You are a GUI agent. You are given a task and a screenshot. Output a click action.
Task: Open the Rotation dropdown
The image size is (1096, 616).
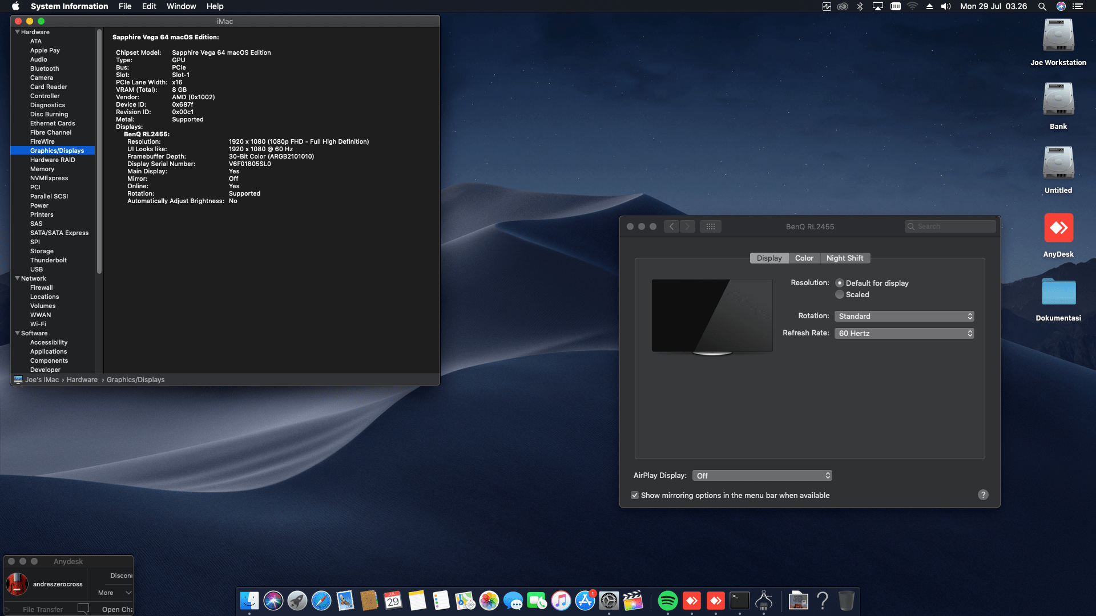[904, 316]
